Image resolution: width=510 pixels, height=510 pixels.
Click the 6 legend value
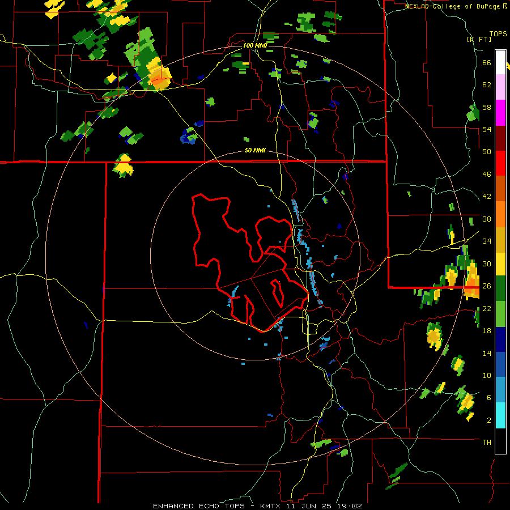point(488,398)
